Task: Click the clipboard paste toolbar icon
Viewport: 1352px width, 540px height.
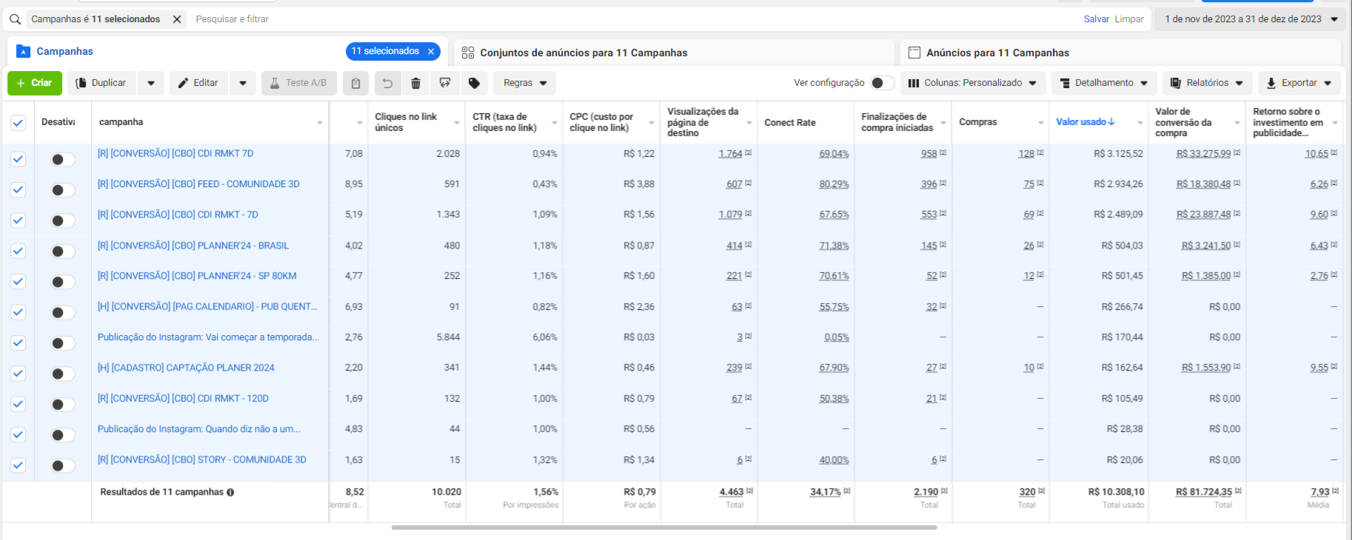Action: 355,83
